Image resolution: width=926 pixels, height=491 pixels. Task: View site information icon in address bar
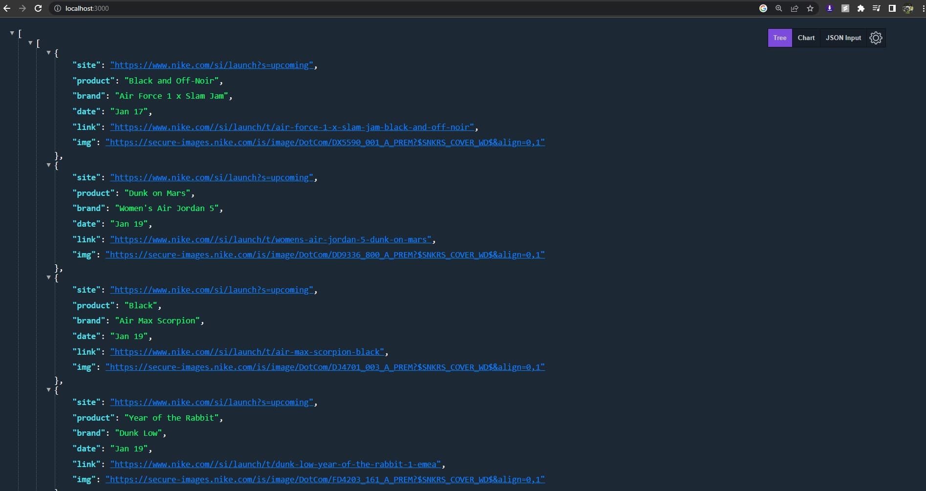[x=58, y=8]
